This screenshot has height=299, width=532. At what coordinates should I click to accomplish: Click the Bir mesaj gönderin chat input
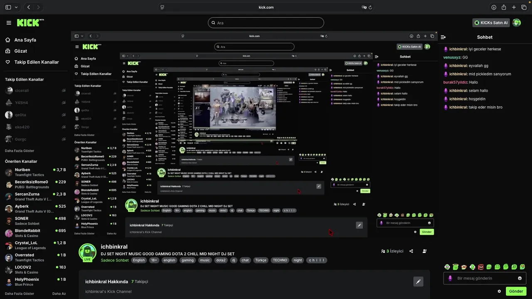[485, 278]
